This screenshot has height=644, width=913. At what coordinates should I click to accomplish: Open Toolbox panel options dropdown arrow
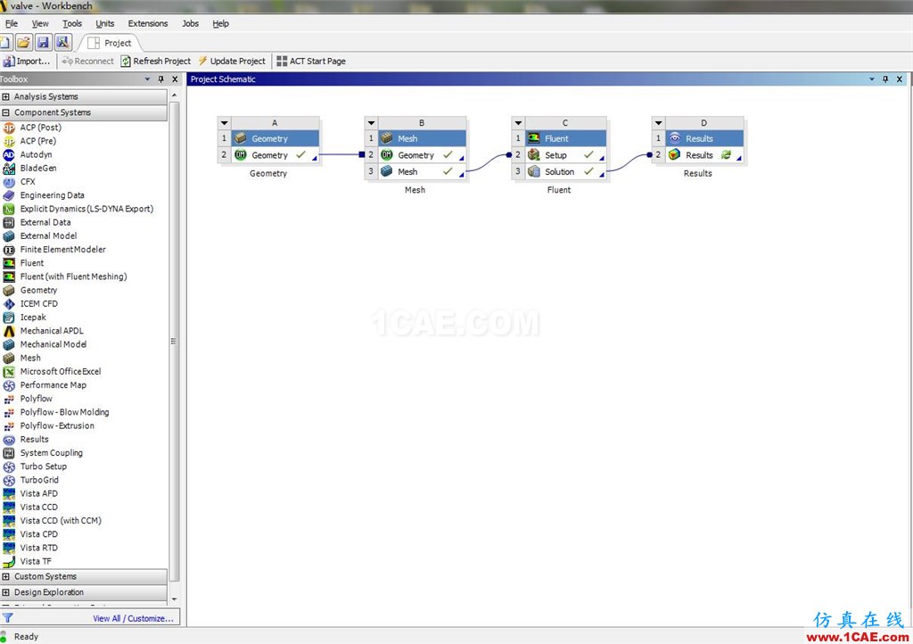coord(147,79)
